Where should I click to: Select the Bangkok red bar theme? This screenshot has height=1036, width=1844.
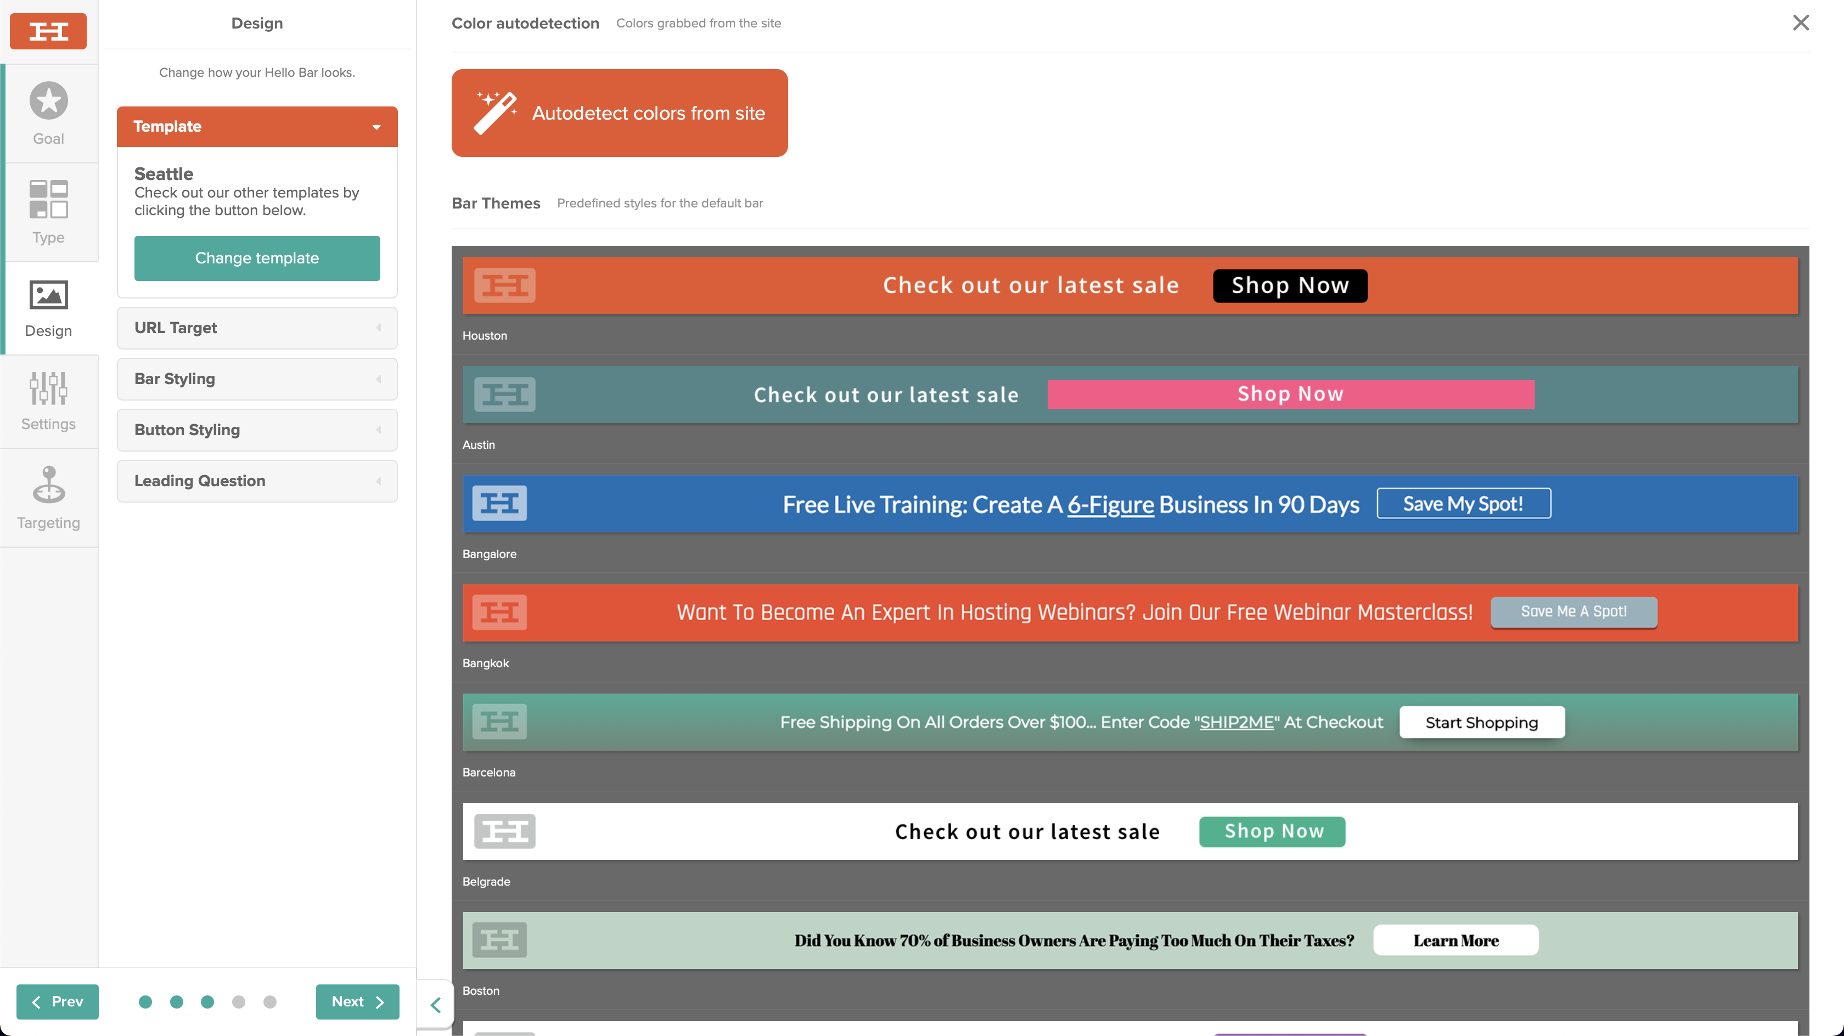pos(1131,613)
